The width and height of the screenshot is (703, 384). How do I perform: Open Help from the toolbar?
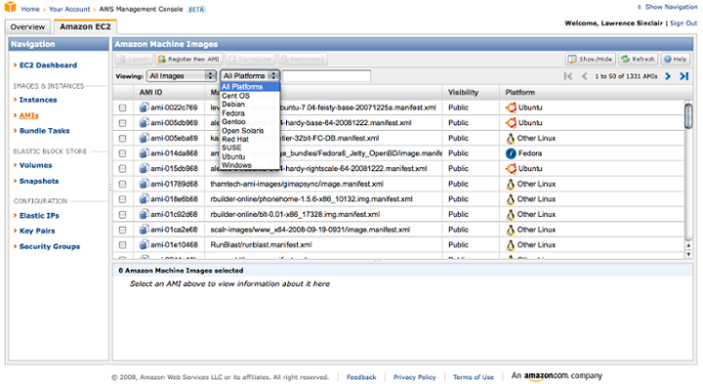coord(676,60)
